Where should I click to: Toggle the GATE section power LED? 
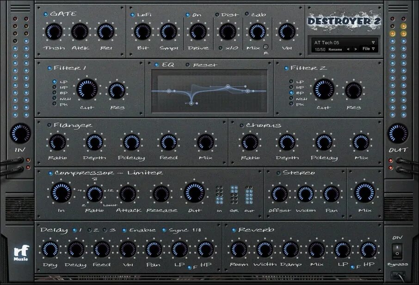(46, 14)
